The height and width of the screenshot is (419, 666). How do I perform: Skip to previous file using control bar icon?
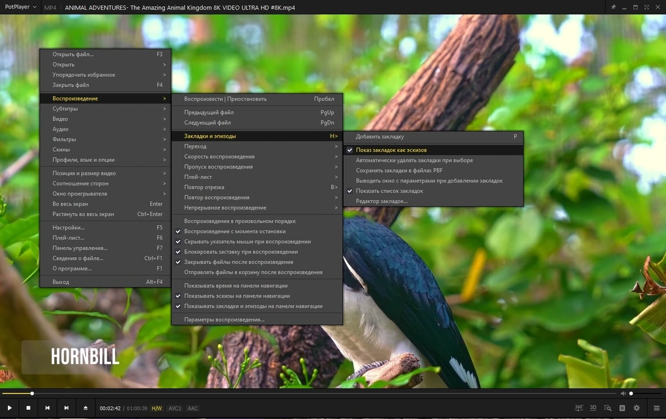click(47, 408)
